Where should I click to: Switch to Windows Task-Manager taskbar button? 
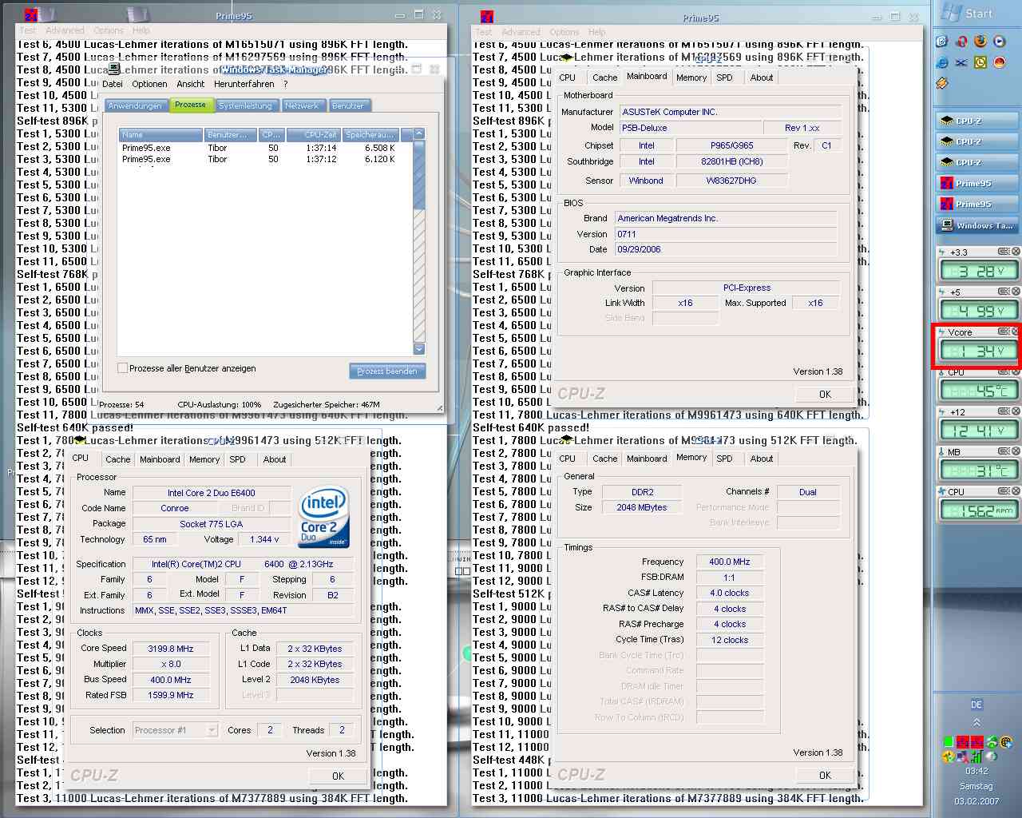[977, 225]
